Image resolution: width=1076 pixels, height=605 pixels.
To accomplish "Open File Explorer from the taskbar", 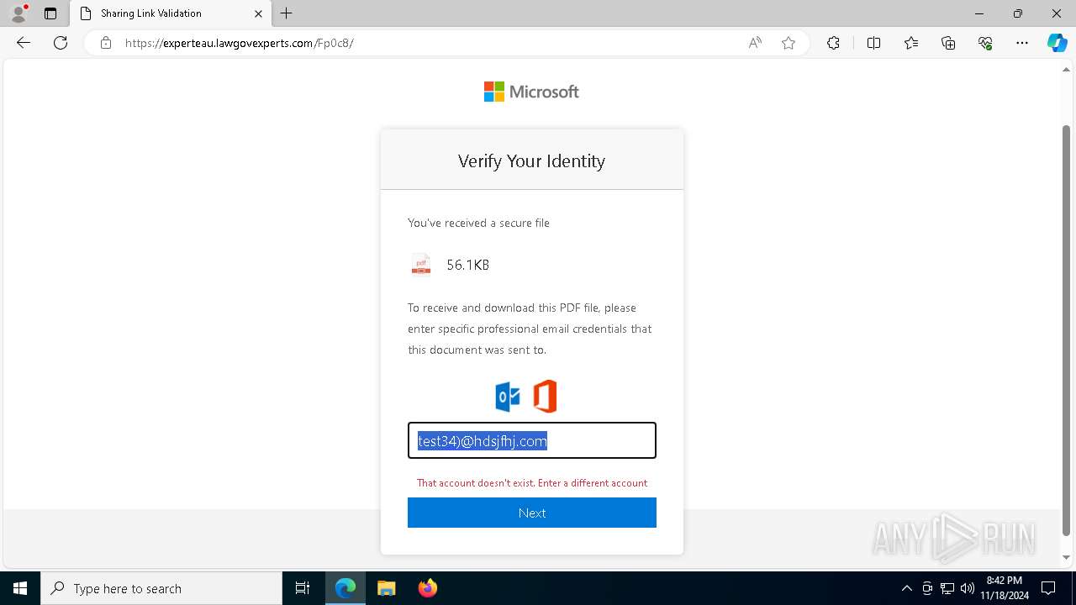I will tap(386, 588).
